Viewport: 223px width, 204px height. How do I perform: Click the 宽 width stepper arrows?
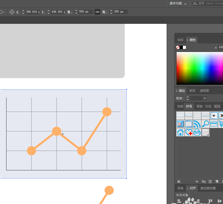click(76, 12)
